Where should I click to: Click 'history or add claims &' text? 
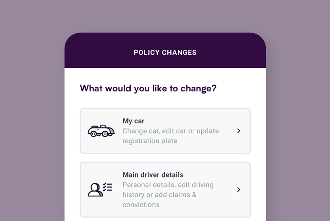pos(159,195)
